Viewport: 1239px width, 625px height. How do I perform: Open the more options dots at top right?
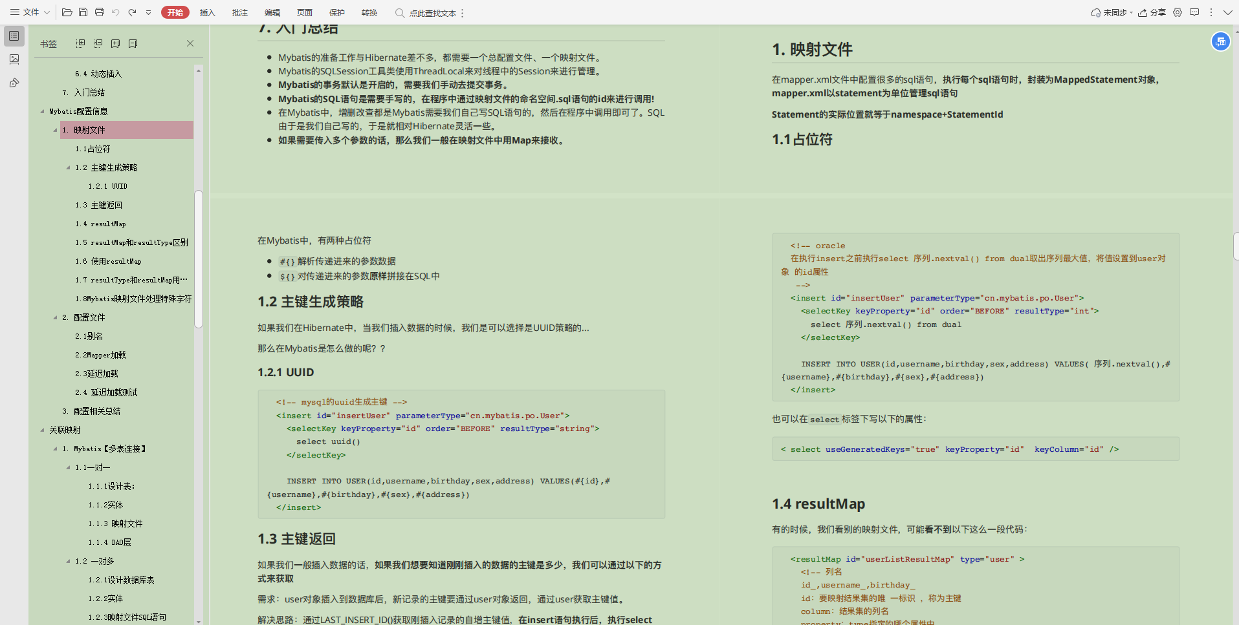(x=1211, y=12)
